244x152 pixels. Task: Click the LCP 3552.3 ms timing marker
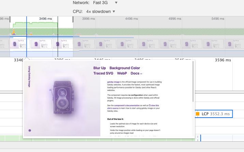214,114
